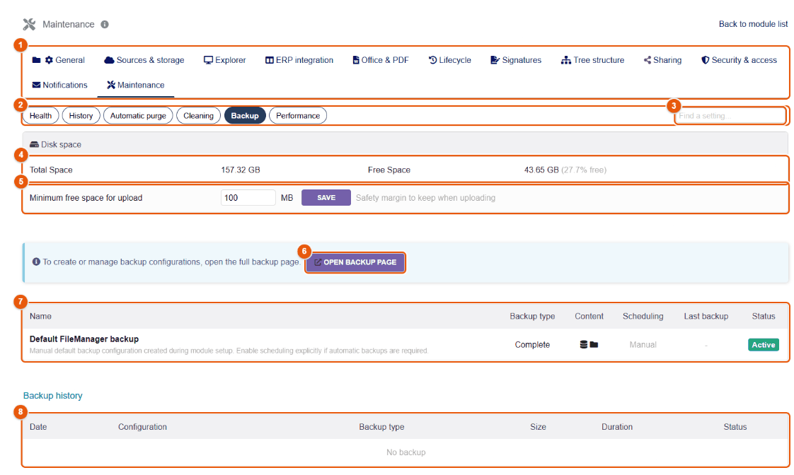794x475 pixels.
Task: Click the info icon beside Maintenance title
Action: [105, 24]
